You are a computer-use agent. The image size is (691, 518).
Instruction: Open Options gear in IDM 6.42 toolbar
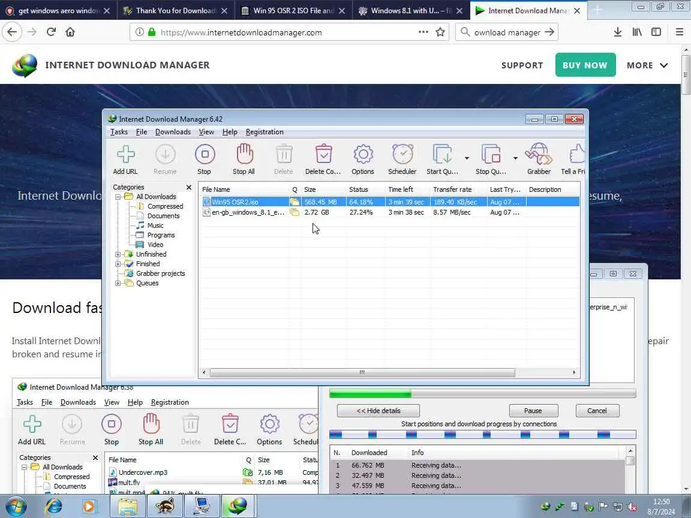tap(363, 160)
